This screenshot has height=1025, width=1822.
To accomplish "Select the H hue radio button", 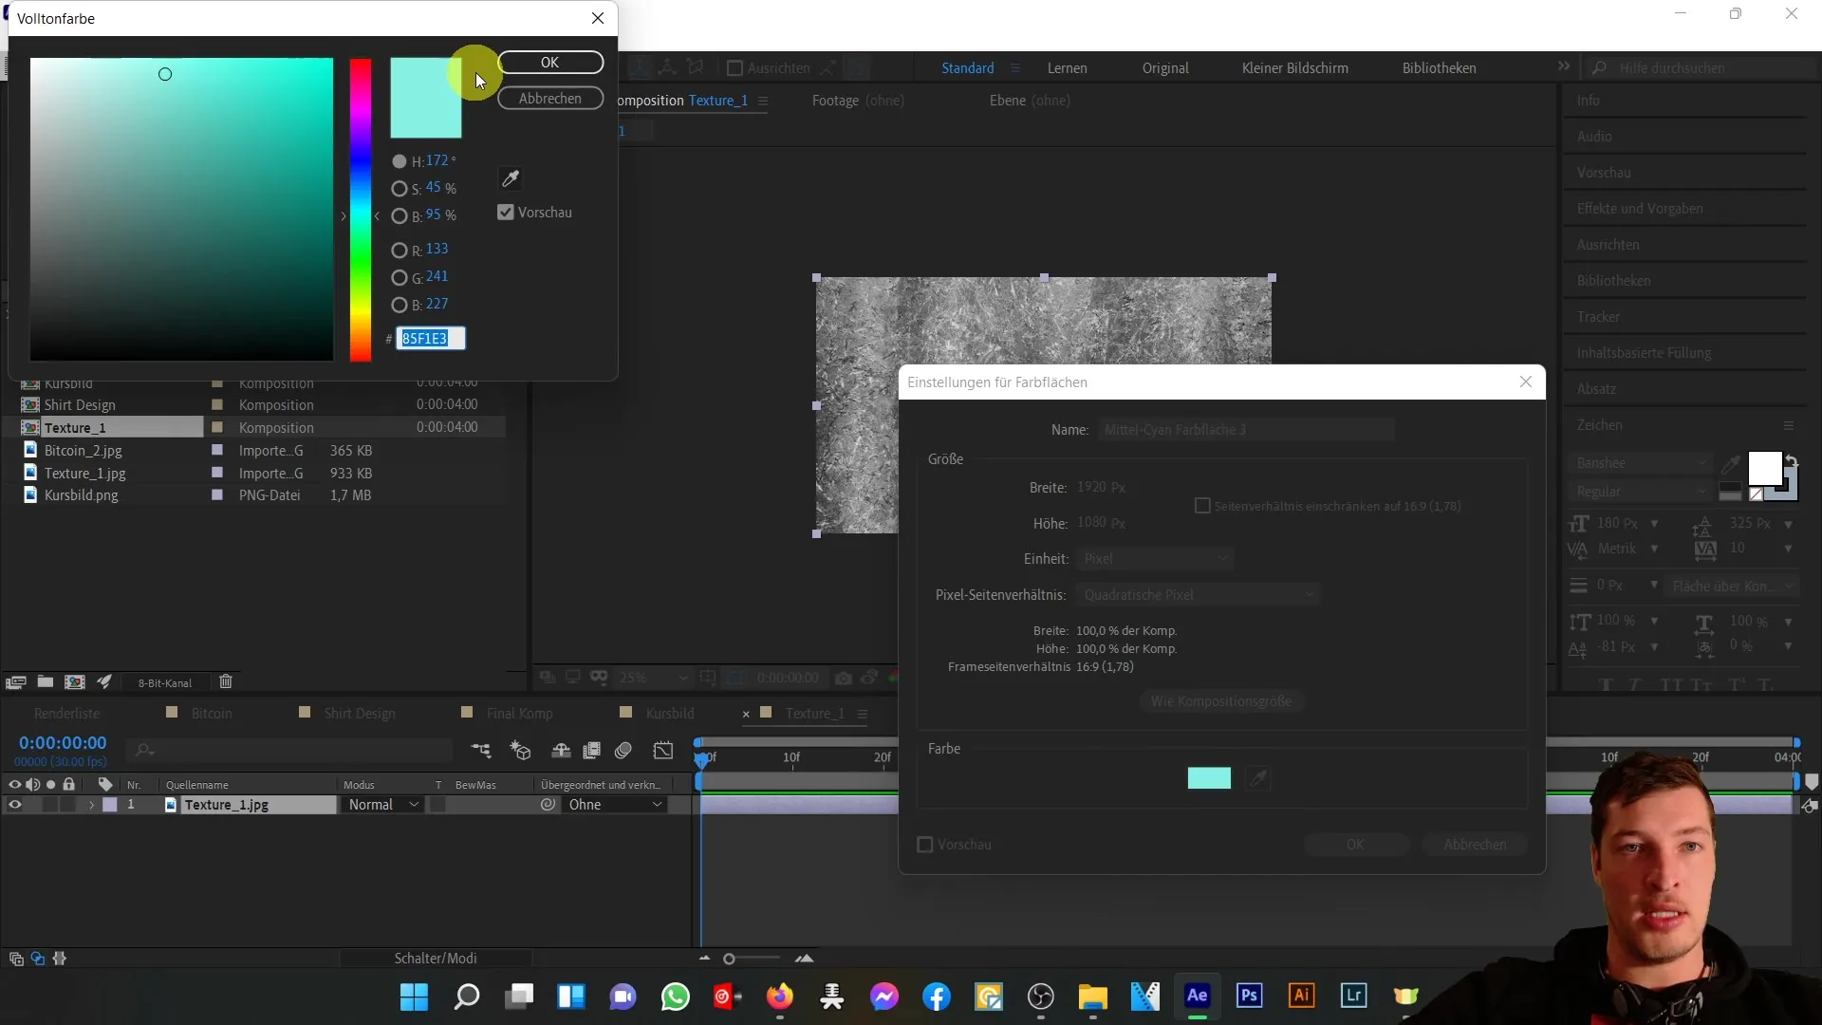I will [400, 161].
